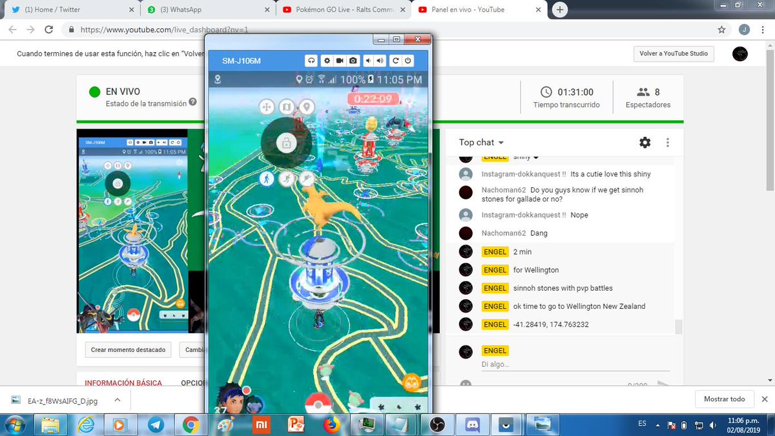This screenshot has height=436, width=775.
Task: Open Chrome three-dot menu
Action: [763, 30]
